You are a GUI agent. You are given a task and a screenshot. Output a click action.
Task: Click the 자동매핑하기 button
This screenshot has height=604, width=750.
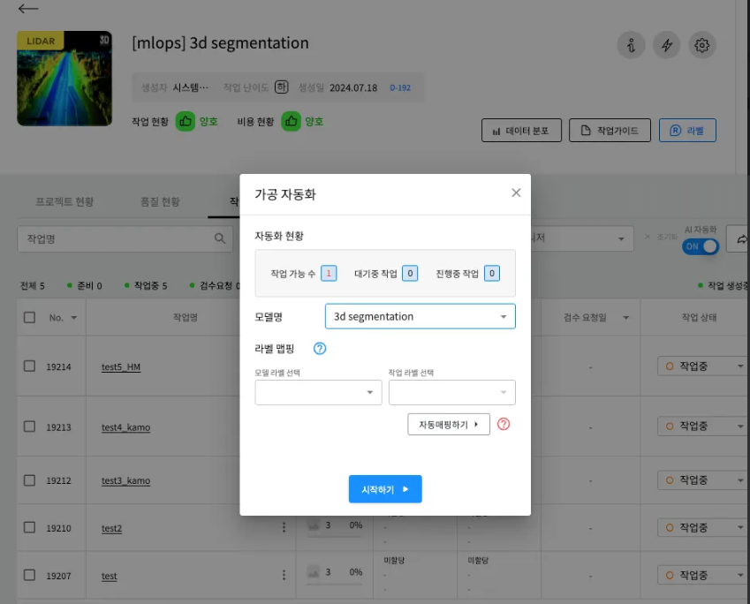(x=448, y=424)
